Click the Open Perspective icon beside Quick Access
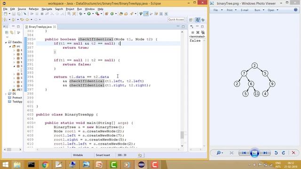The height and width of the screenshot is (169, 301). pos(190,20)
